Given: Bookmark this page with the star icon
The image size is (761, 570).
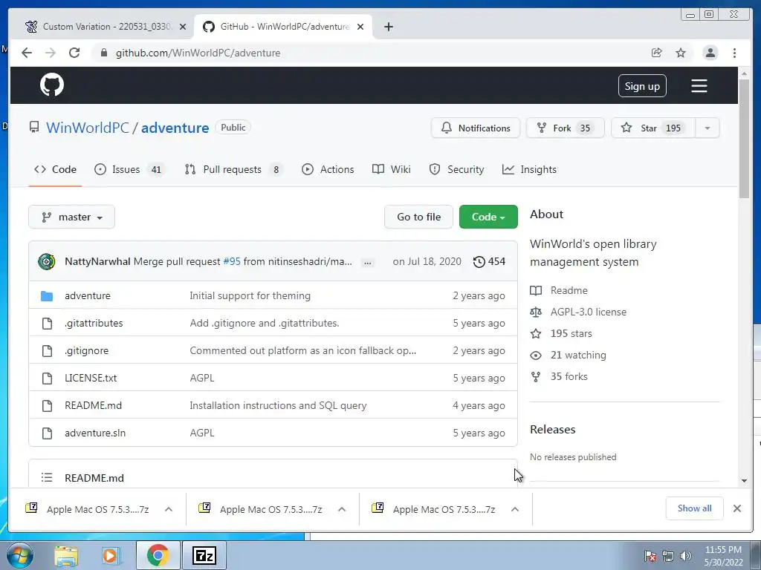Looking at the screenshot, I should [681, 53].
